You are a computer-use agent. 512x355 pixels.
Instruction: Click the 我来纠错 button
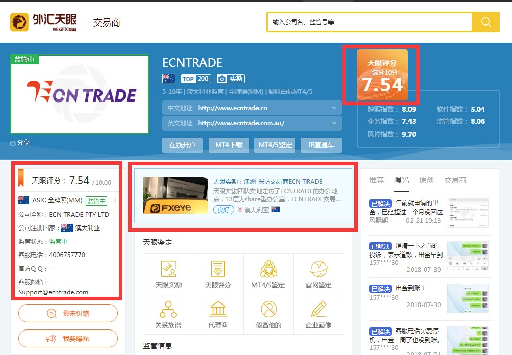[x=68, y=313]
